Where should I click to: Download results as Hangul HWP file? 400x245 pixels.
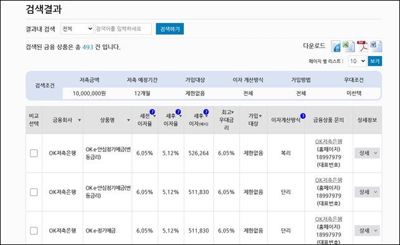click(x=336, y=47)
